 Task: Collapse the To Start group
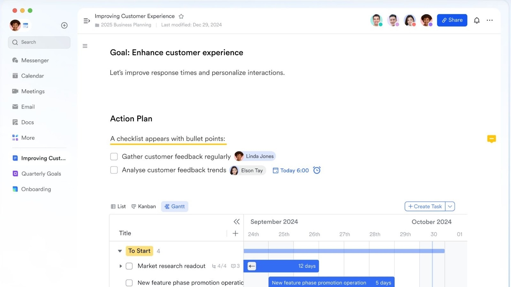(x=120, y=251)
